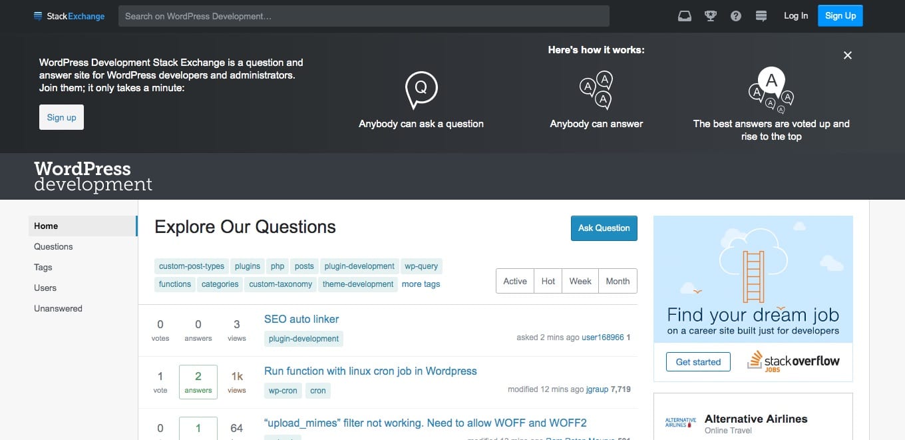Open the Questions sidebar section
Image resolution: width=905 pixels, height=440 pixels.
pos(53,246)
